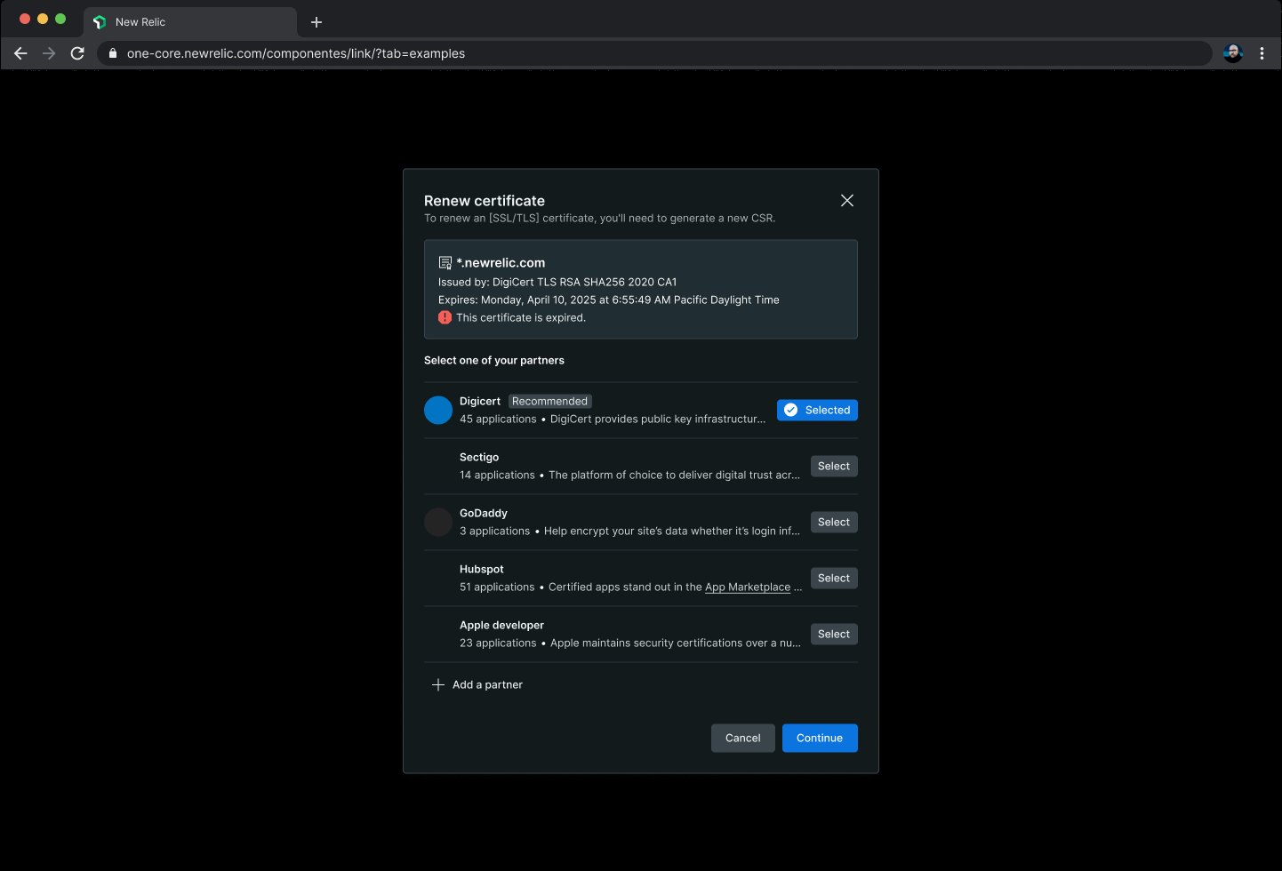Screen dimensions: 1282x871
Task: Reload the page
Action: coord(77,53)
